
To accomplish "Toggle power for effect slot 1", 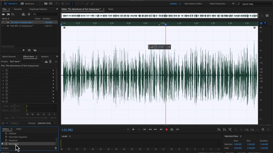I will click(x=7, y=70).
